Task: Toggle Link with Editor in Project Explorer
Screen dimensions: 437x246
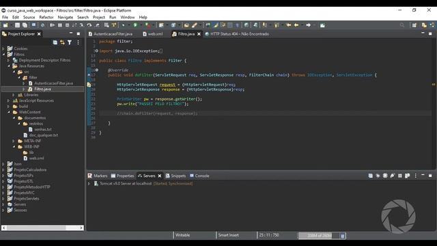Action: 62,42
